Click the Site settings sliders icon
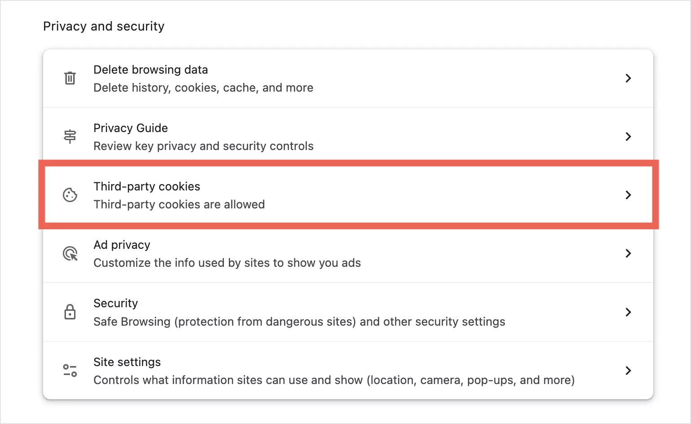This screenshot has width=691, height=424. (70, 371)
